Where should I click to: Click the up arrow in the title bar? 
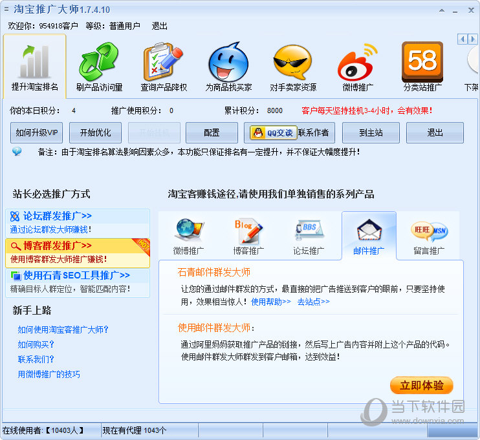(442, 10)
